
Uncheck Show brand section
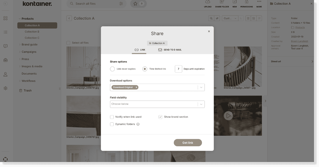(x=160, y=117)
